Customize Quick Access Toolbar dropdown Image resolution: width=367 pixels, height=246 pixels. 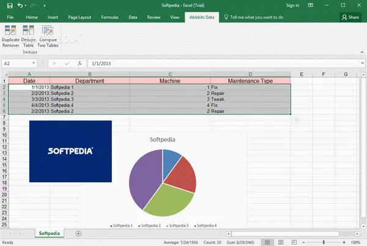click(x=44, y=6)
